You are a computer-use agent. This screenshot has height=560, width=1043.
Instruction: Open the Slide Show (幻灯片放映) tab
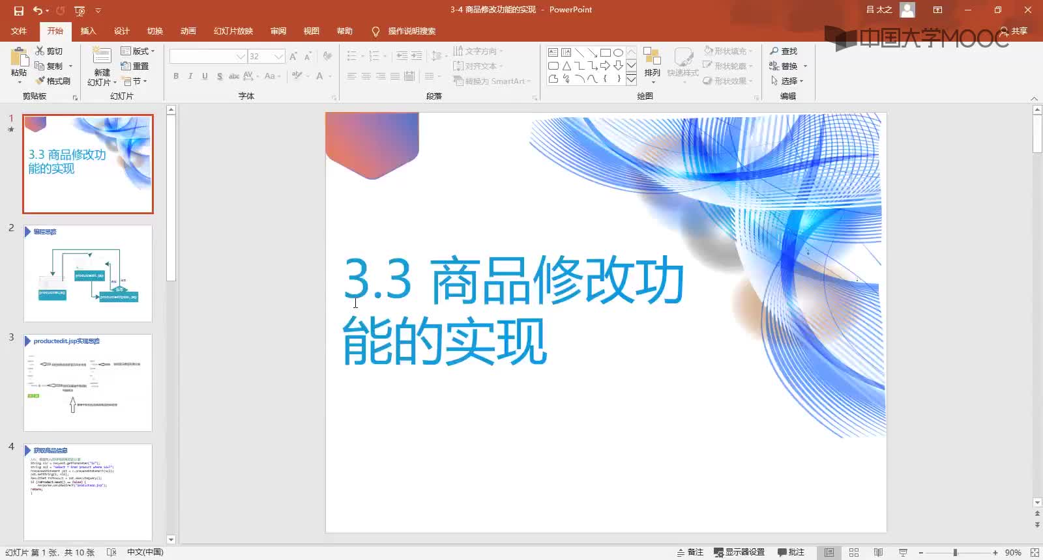pos(233,31)
